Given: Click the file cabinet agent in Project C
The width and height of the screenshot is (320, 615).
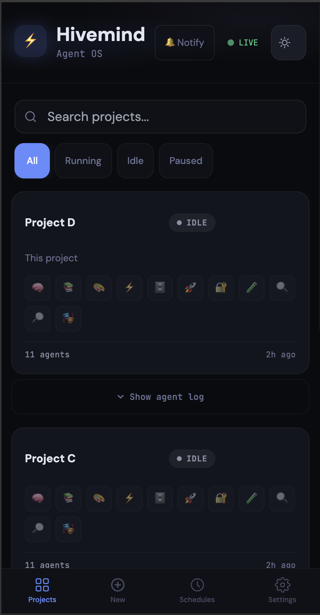Looking at the screenshot, I should point(160,498).
